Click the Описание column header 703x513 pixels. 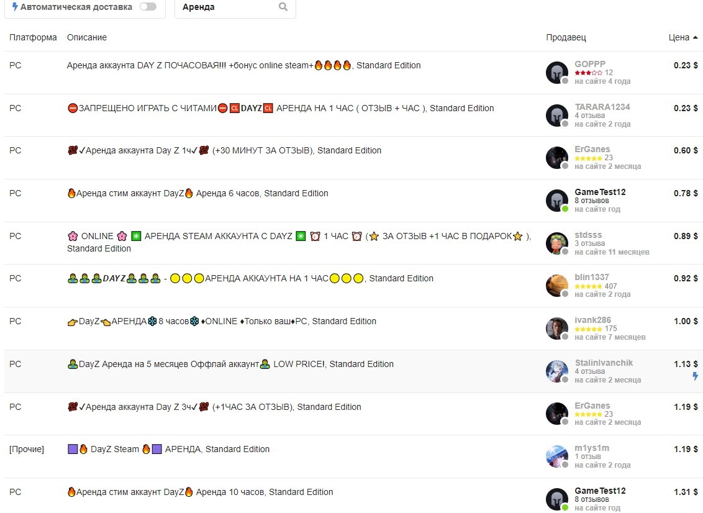[x=87, y=38]
